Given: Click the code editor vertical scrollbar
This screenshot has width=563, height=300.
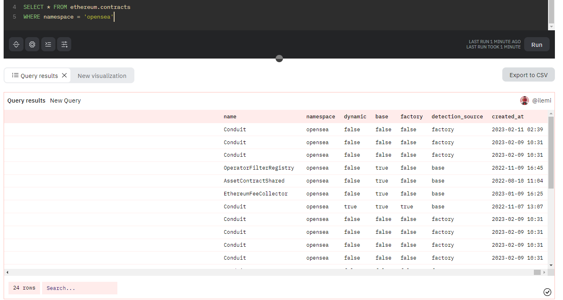Looking at the screenshot, I should coord(551,12).
